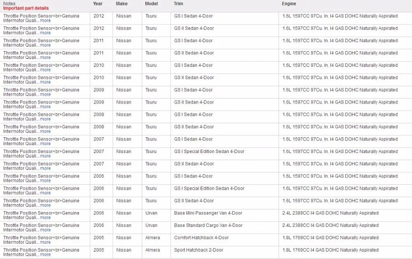Open 'more' link for 2008 GS II Sedan row

coord(45,132)
